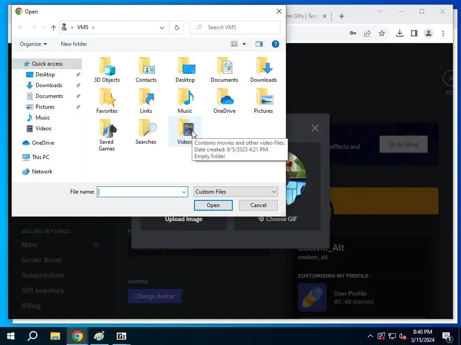Image resolution: width=461 pixels, height=345 pixels.
Task: Open the 3D Objects folder
Action: [x=107, y=70]
